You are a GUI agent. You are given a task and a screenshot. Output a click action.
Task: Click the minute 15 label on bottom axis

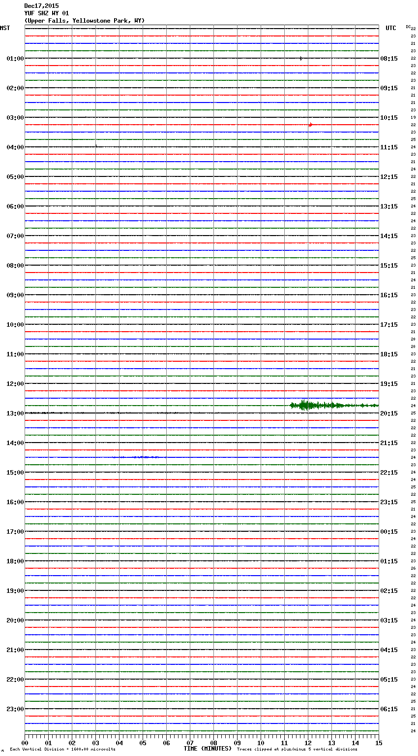[379, 743]
